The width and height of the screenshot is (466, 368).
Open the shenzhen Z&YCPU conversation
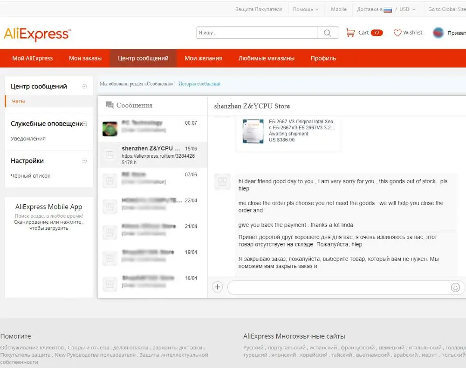click(152, 155)
